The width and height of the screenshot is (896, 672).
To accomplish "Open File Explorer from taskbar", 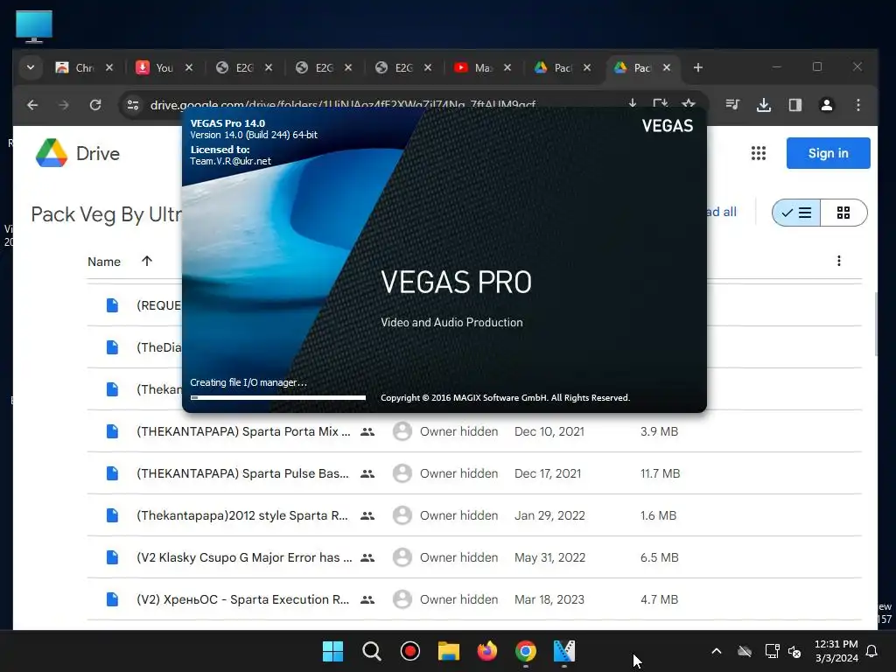I will tap(449, 651).
